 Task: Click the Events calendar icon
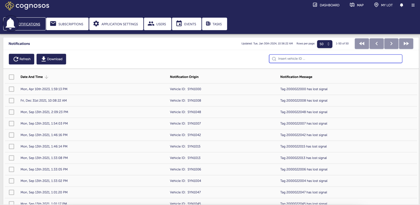[x=179, y=23]
